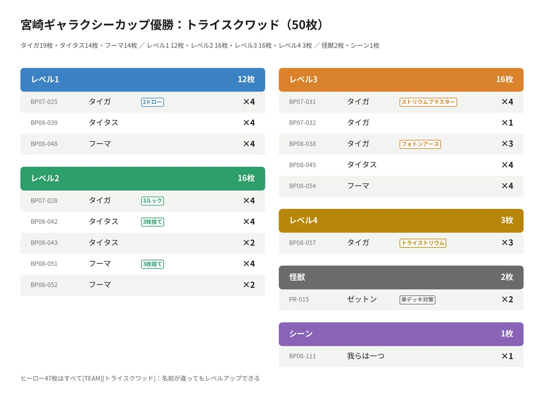The width and height of the screenshot is (544, 394).
Task: Click card code BP08-057
Action: [x=302, y=243]
